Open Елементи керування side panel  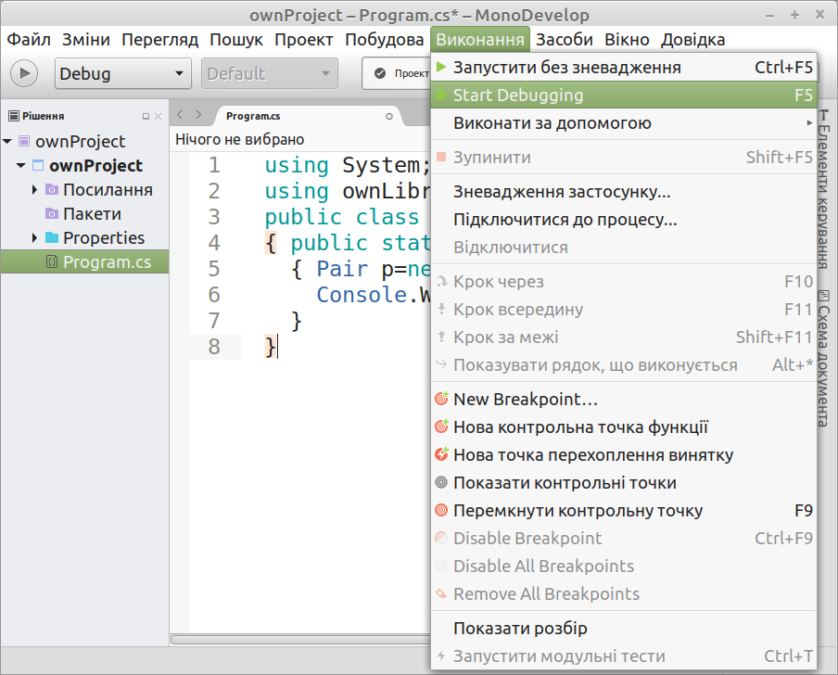point(823,189)
